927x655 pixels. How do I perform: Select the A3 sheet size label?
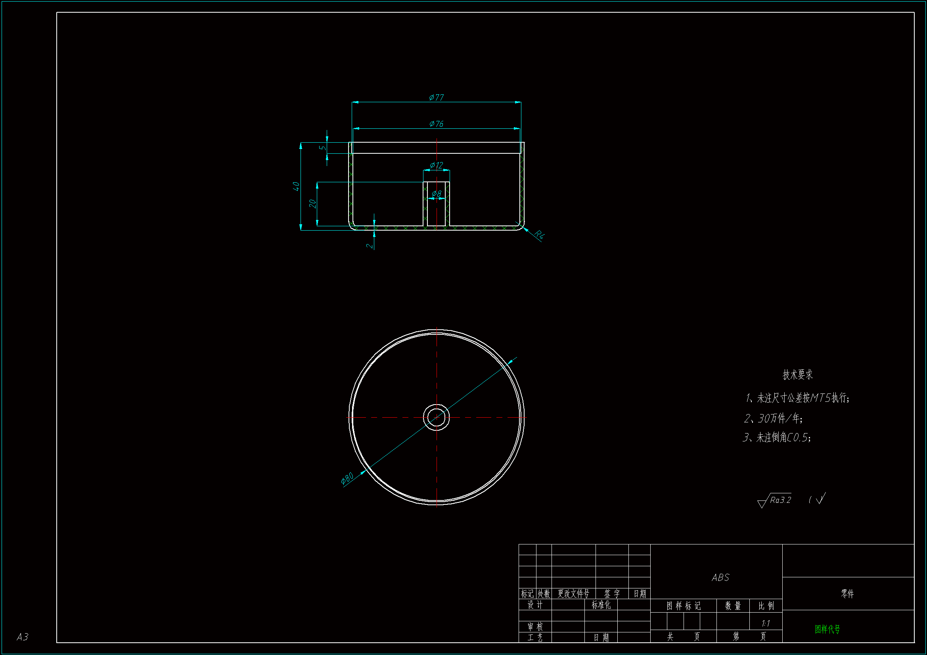[x=22, y=637]
